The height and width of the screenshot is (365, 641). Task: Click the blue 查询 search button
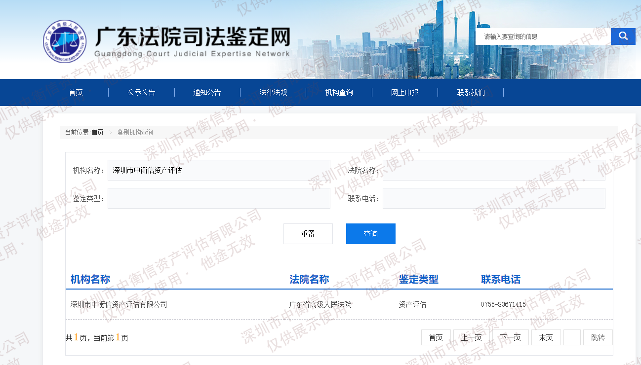(x=371, y=234)
